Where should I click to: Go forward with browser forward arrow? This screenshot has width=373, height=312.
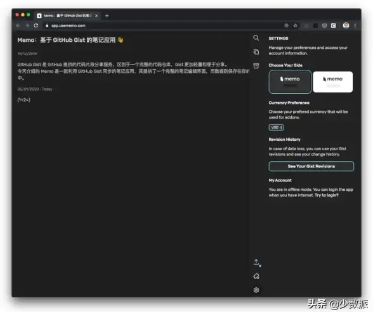27,25
